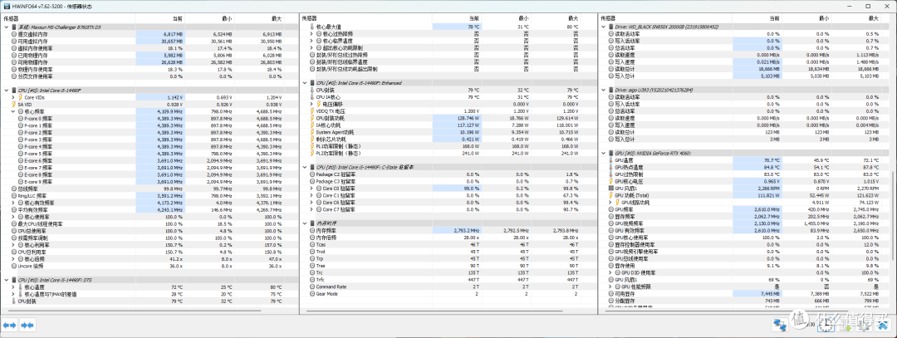
Task: Click 传感器 column header in middle panel
Action: point(366,19)
